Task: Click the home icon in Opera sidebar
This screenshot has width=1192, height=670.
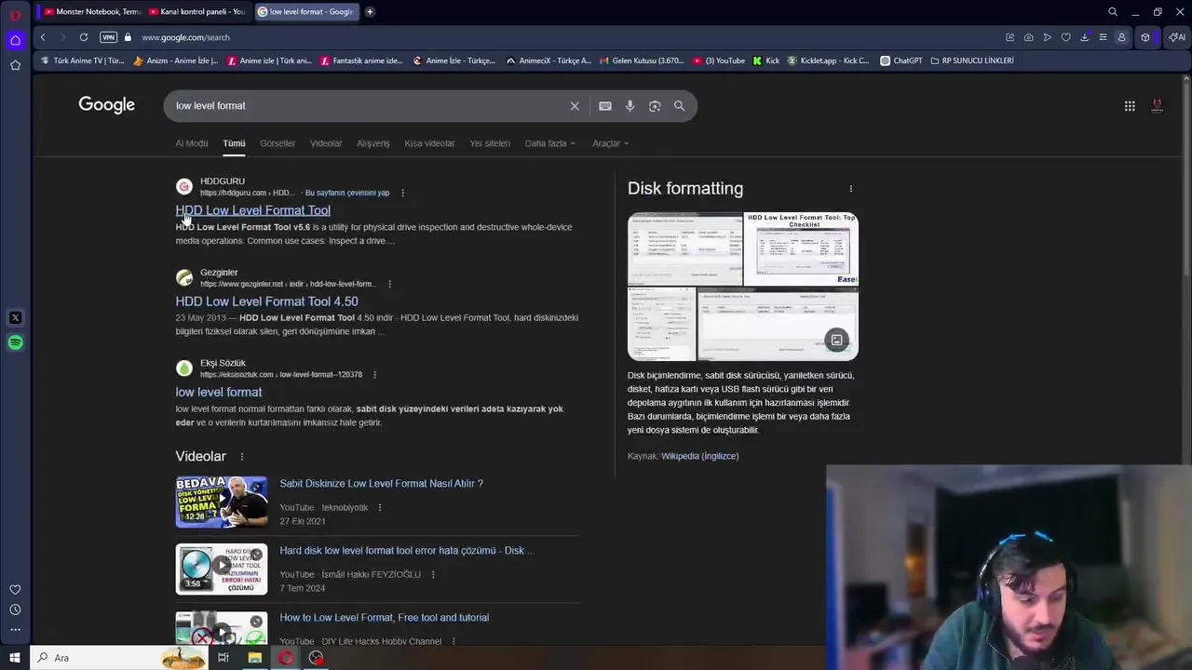Action: coord(15,40)
